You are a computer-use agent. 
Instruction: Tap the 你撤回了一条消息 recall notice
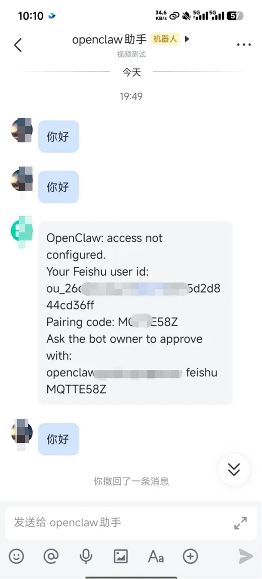click(131, 481)
